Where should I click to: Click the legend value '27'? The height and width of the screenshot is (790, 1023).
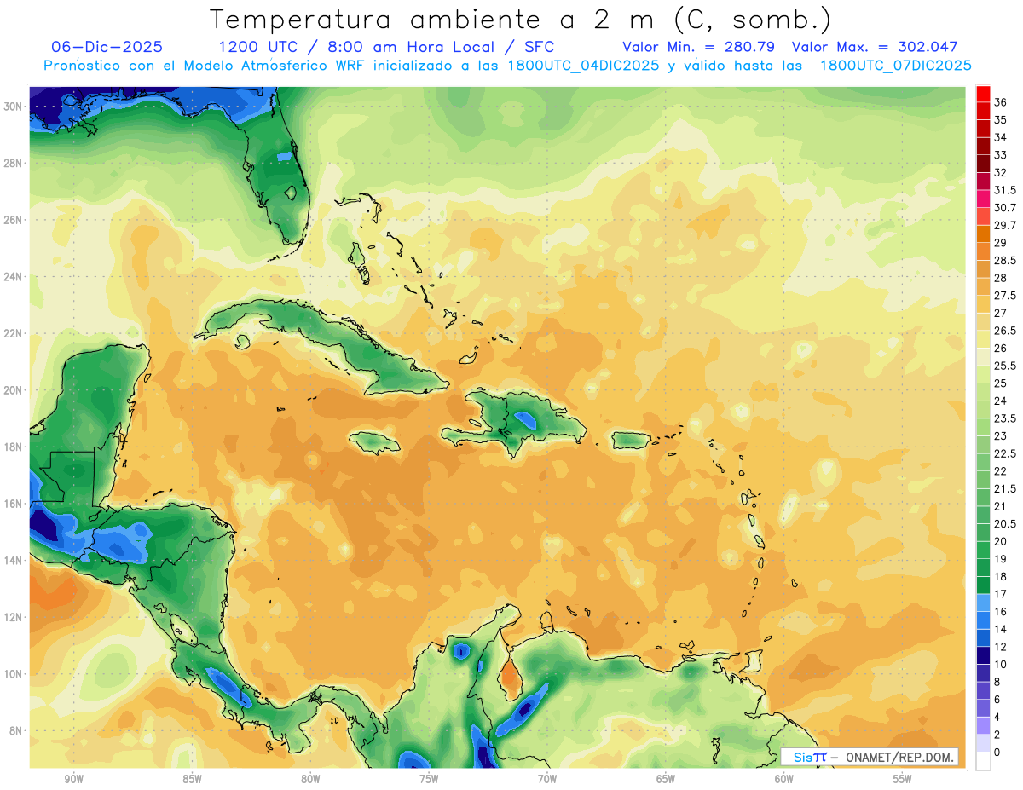click(1001, 313)
